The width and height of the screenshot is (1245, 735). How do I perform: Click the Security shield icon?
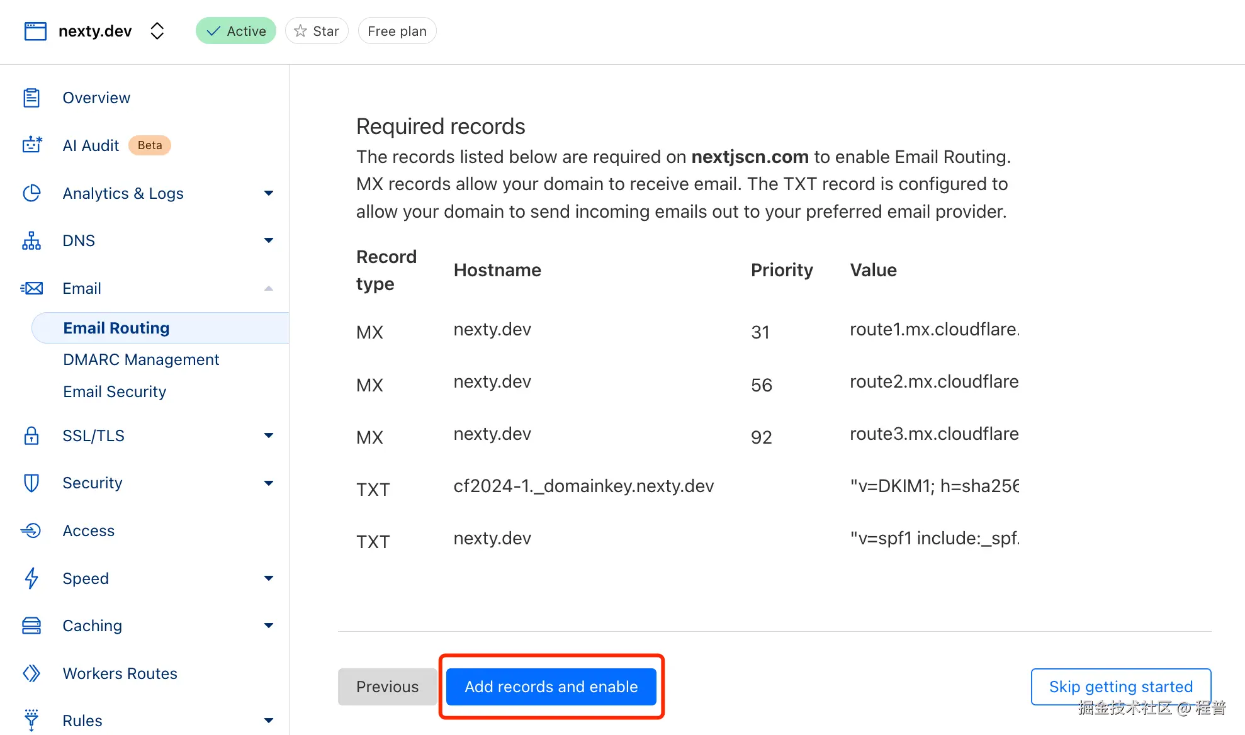(31, 483)
